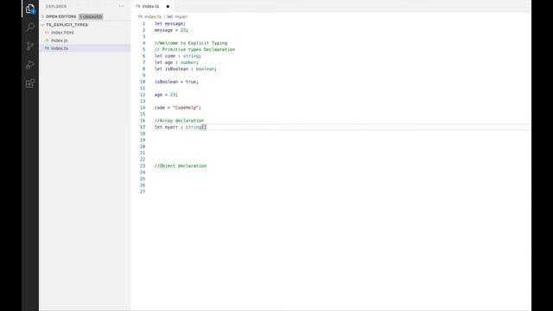This screenshot has height=311, width=553.
Task: Click the 'code = "CodeHelp";' line
Action: point(178,107)
